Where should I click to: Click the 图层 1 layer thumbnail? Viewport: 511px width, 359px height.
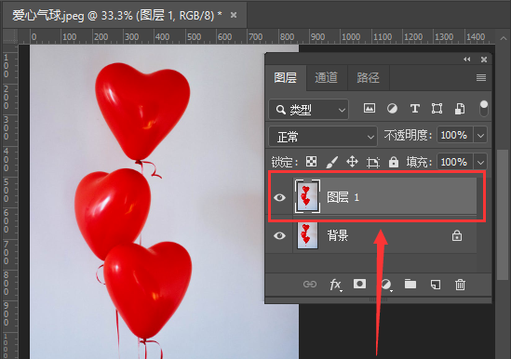coord(307,196)
